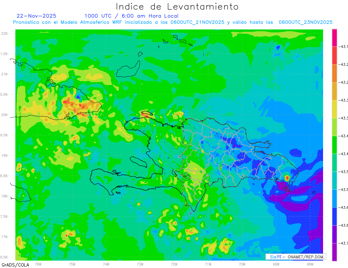Click the '21N' latitude label
This screenshot has width=348, height=268.
pos(5,74)
